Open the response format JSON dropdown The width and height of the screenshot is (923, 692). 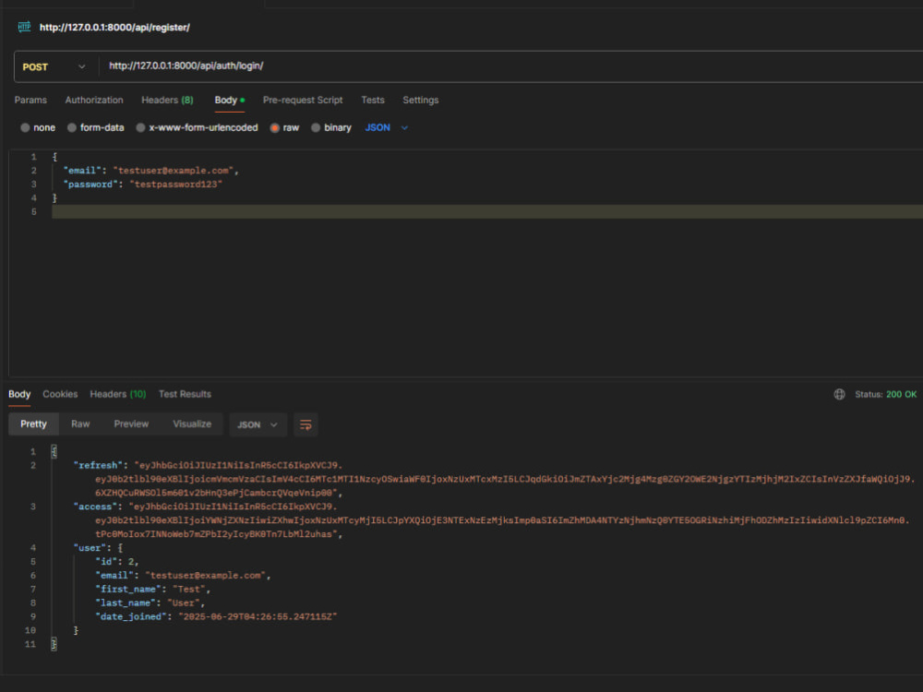[258, 424]
